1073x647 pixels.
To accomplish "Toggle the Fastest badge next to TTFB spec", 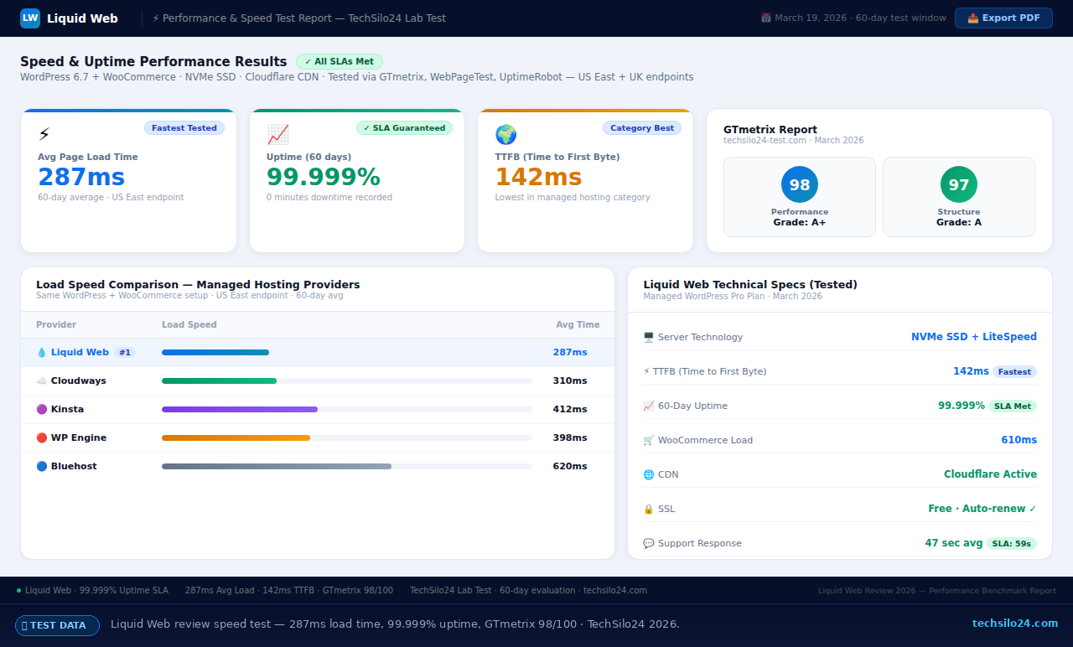I will click(x=1013, y=370).
